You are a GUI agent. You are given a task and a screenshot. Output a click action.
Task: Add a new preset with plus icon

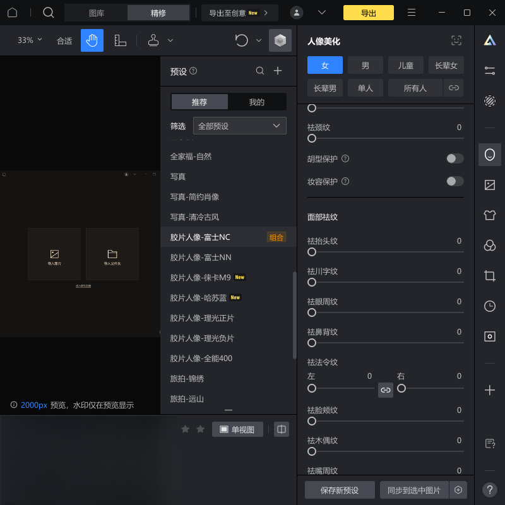(278, 71)
